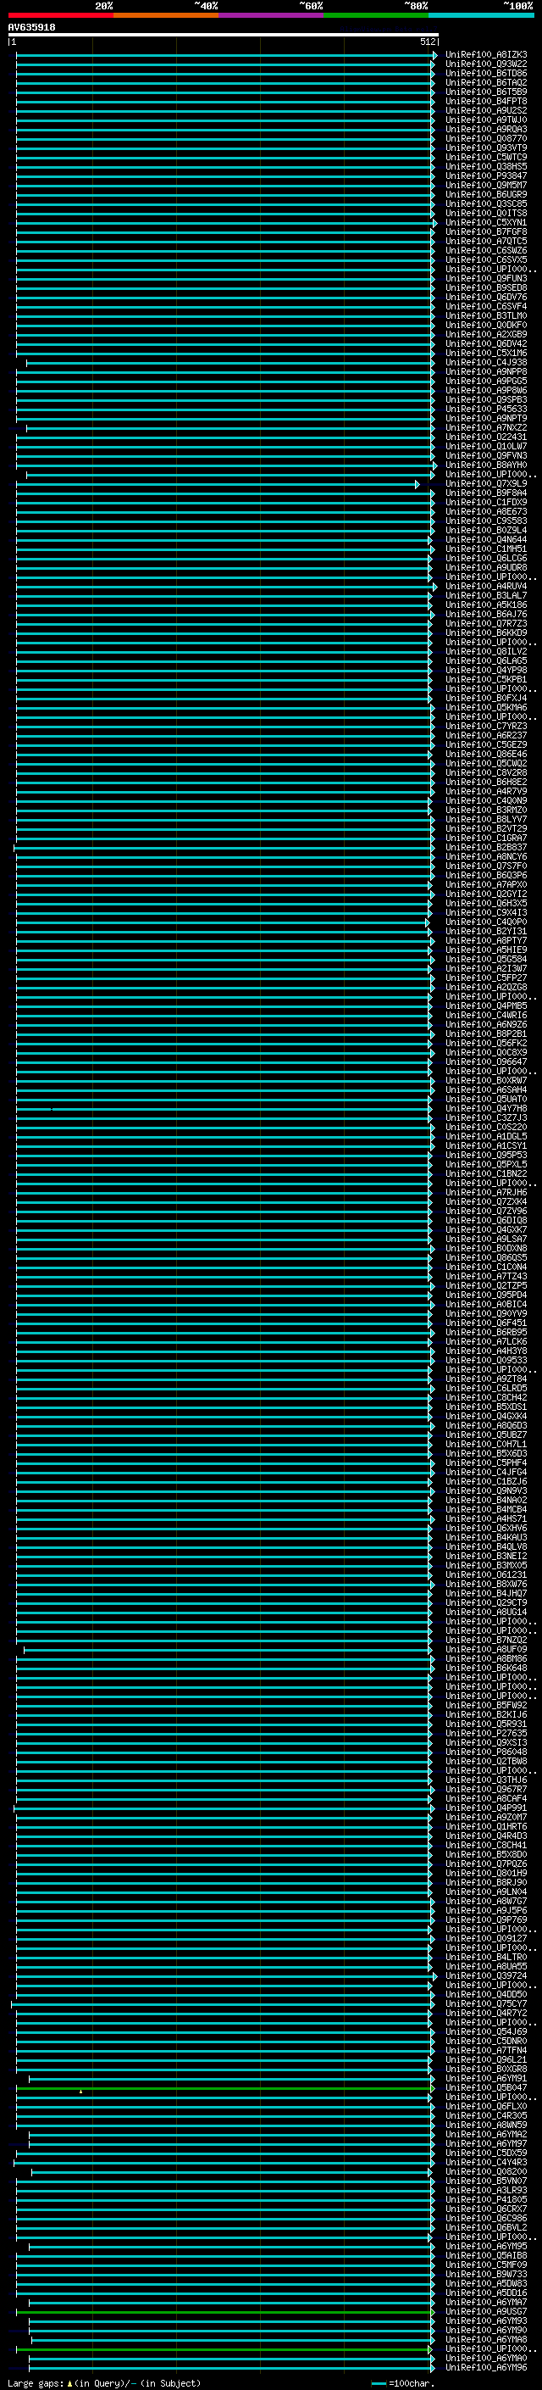This screenshot has height=2390, width=542.
Task: Click the green alignment bar for UniRef100_Q5B047
Action: click(224, 2087)
